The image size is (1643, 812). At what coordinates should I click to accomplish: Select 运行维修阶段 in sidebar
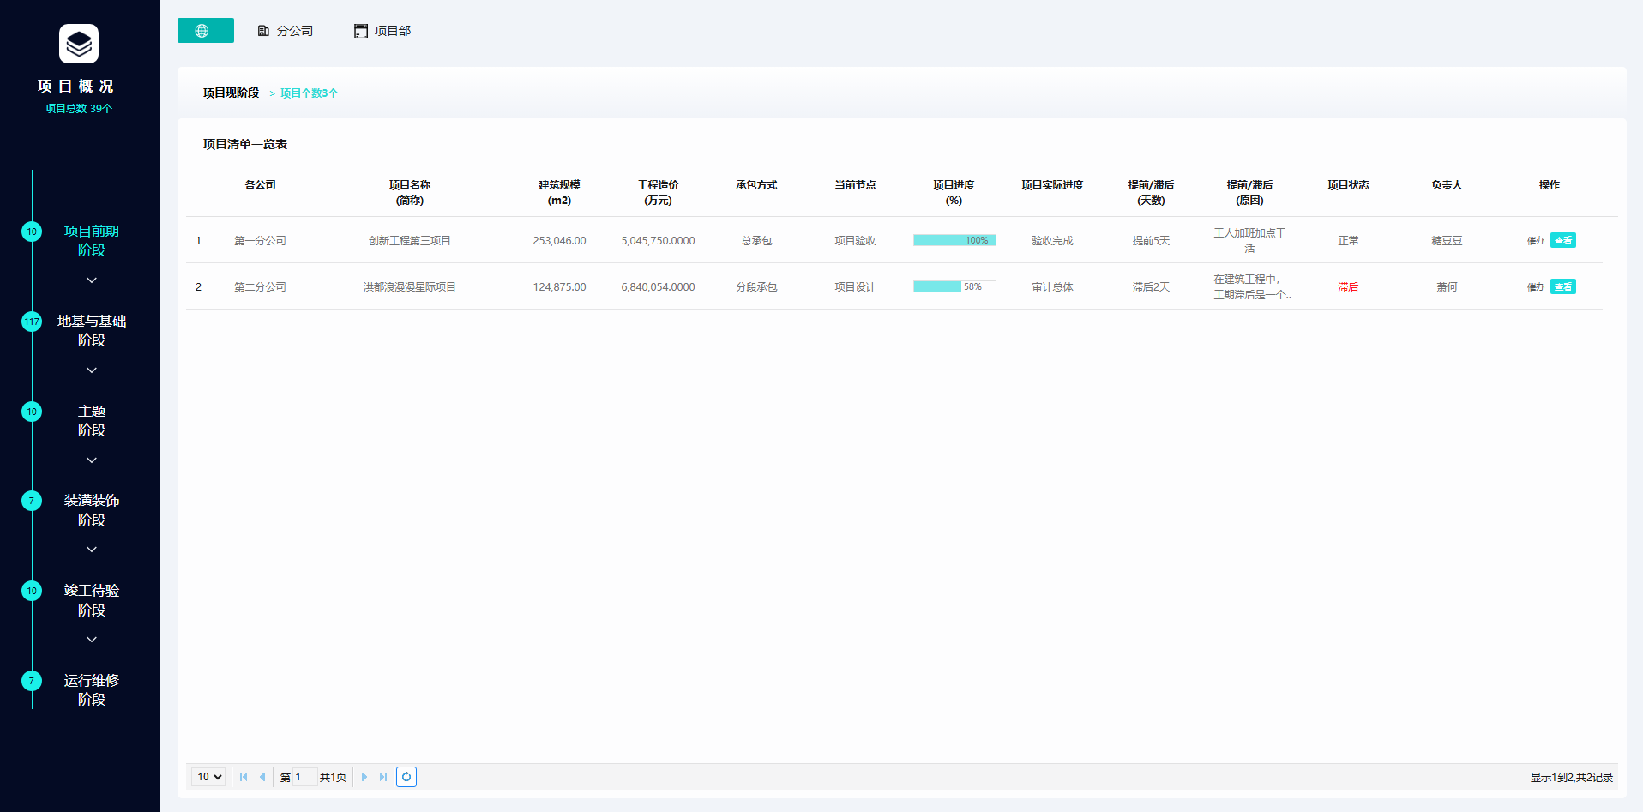click(92, 689)
